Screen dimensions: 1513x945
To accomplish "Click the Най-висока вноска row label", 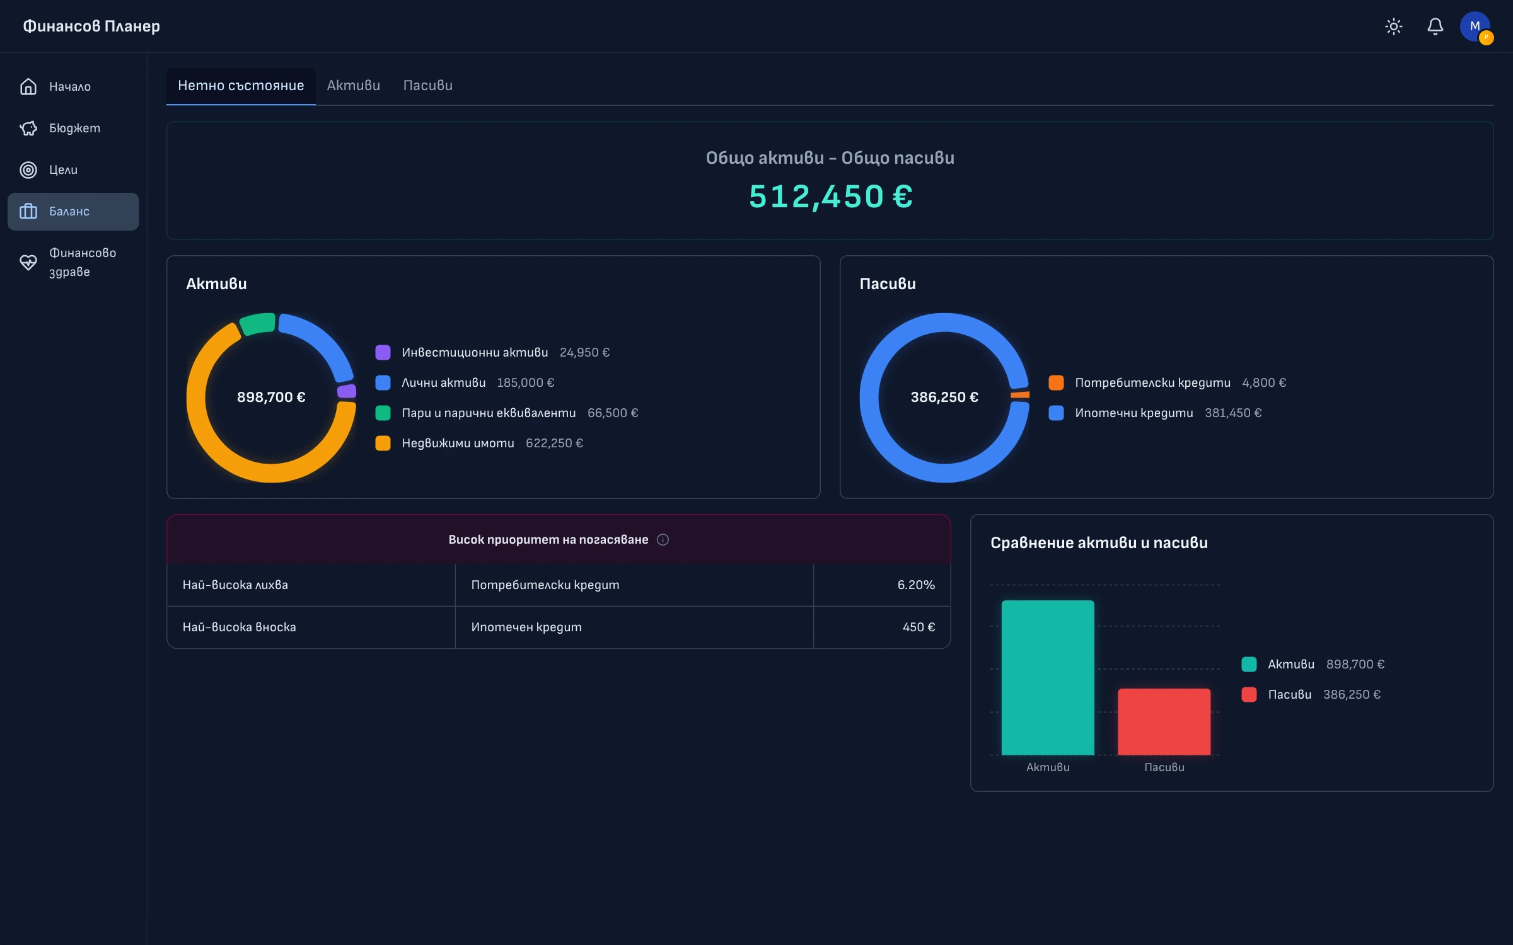I will [239, 627].
